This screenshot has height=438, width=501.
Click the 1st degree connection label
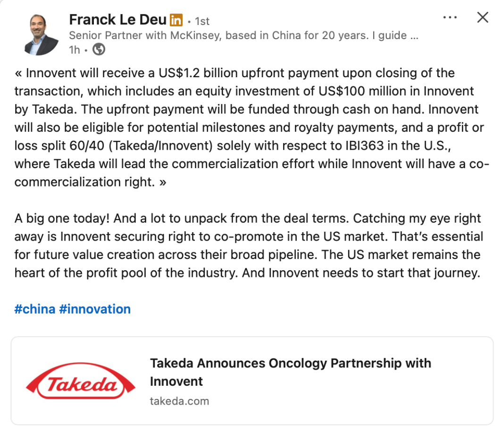tap(201, 21)
